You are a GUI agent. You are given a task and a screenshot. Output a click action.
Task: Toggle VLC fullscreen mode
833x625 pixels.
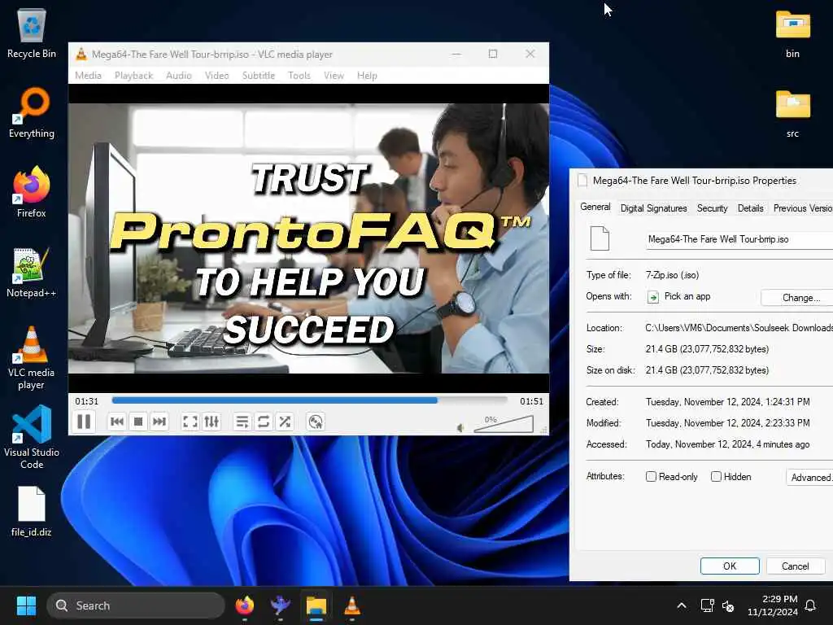190,422
